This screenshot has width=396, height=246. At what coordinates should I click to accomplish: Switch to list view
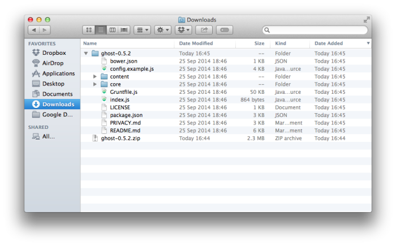101,30
